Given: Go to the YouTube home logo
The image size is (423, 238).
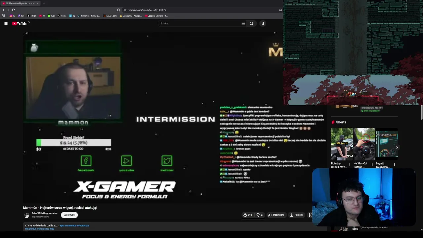Looking at the screenshot, I should [20, 23].
